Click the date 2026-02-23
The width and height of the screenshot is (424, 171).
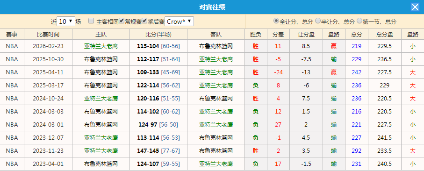click(48, 46)
